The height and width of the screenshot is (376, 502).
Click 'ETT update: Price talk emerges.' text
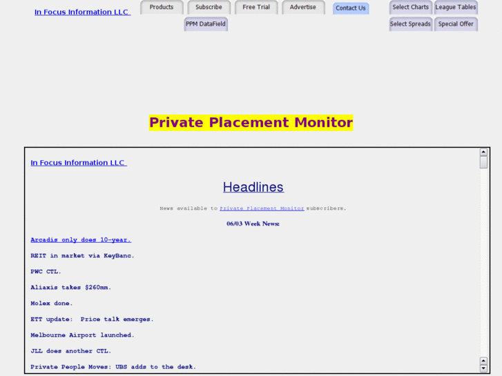coord(93,319)
